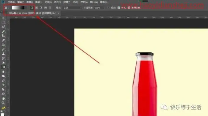
Task: Select the Lasso tool
Action: pyautogui.click(x=3, y=27)
